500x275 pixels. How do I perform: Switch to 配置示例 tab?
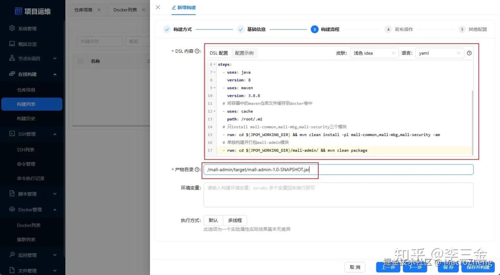pos(244,53)
